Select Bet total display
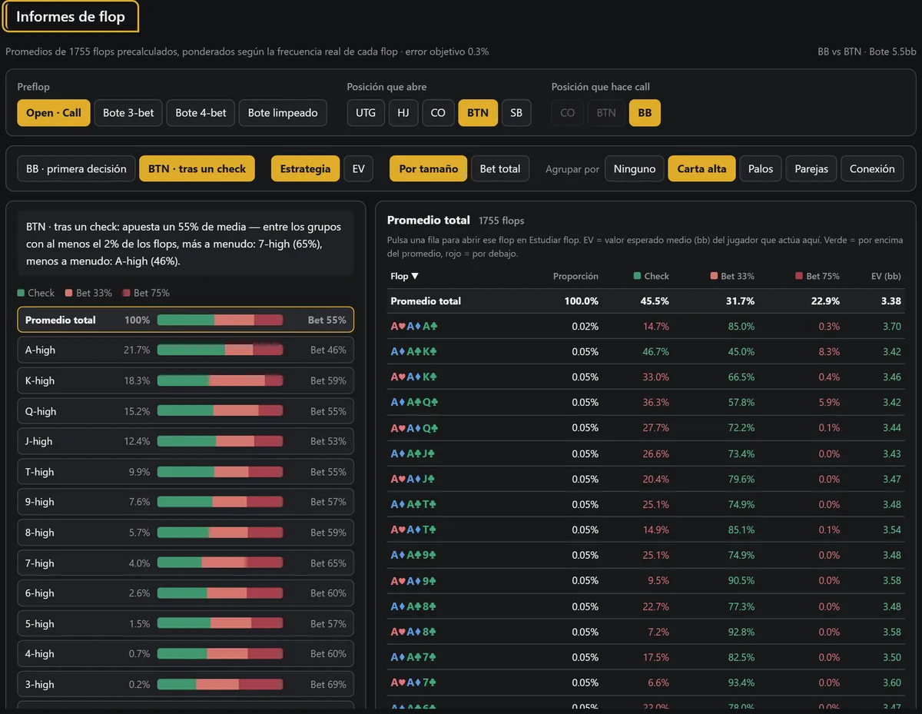Screen dimensions: 922x714 [x=500, y=169]
